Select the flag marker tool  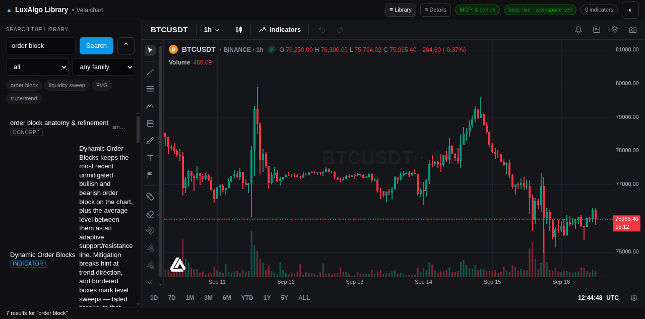point(150,175)
